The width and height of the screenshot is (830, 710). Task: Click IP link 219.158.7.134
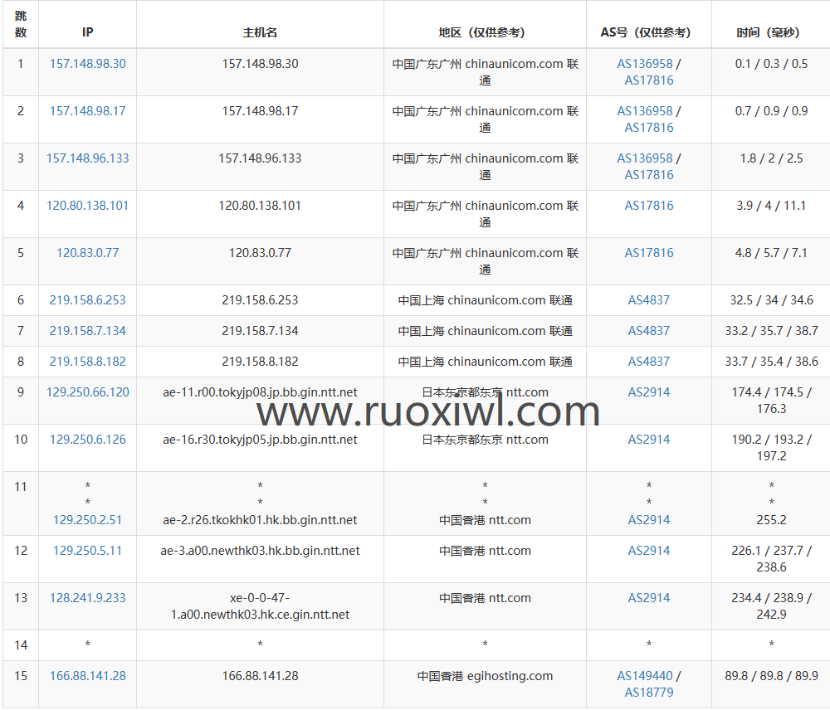[87, 331]
